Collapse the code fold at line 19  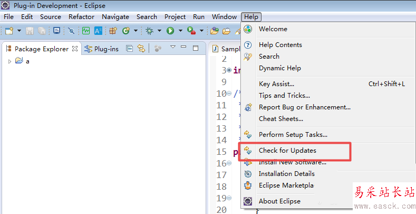(229, 198)
